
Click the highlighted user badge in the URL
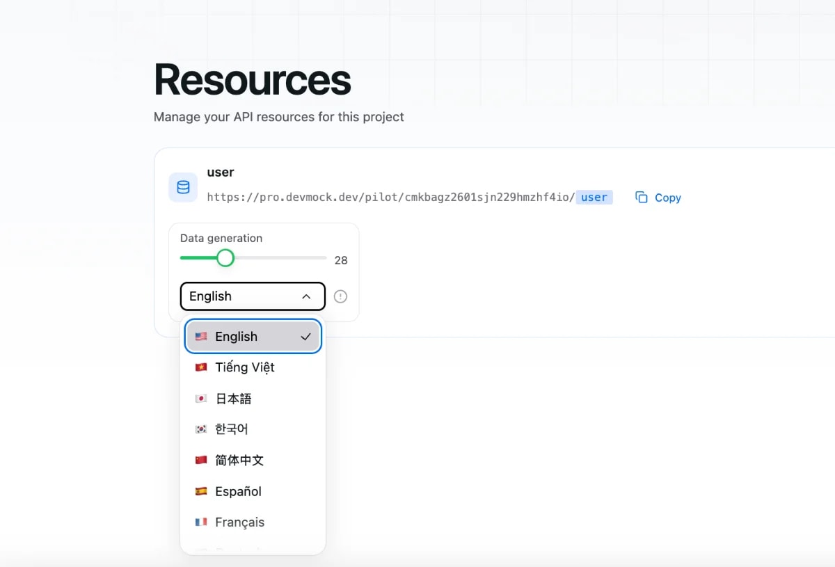(594, 197)
